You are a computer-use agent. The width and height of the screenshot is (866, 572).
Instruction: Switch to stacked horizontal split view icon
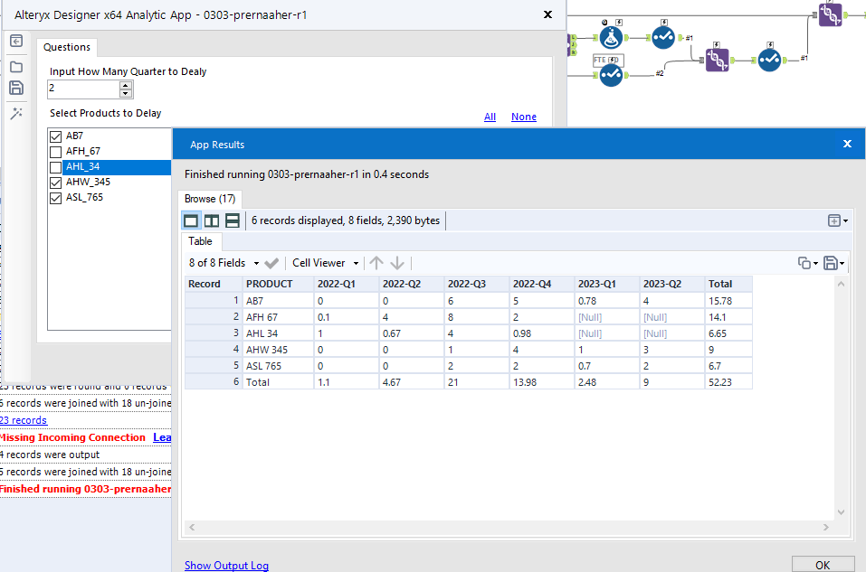point(232,220)
